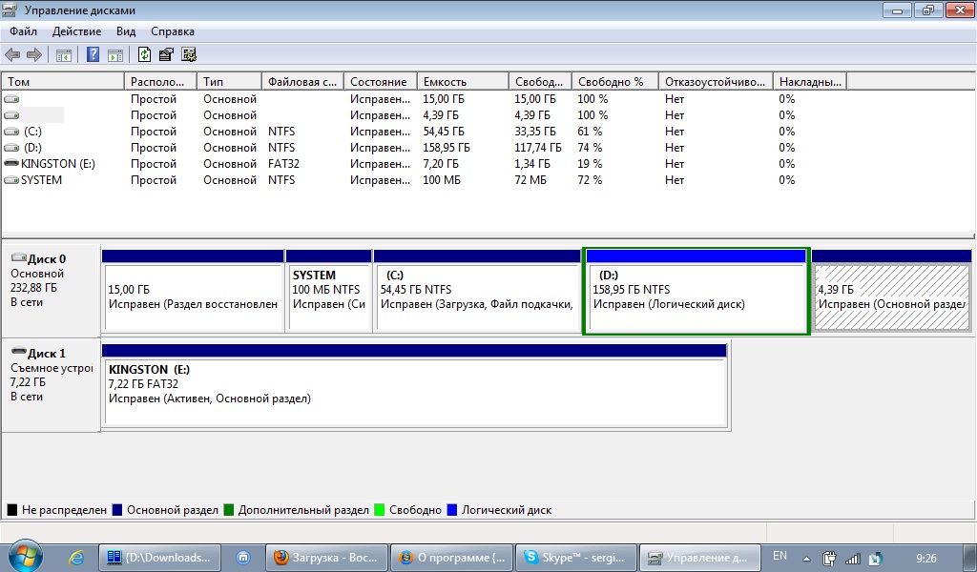Restore down the Disk Management window

pyautogui.click(x=928, y=10)
